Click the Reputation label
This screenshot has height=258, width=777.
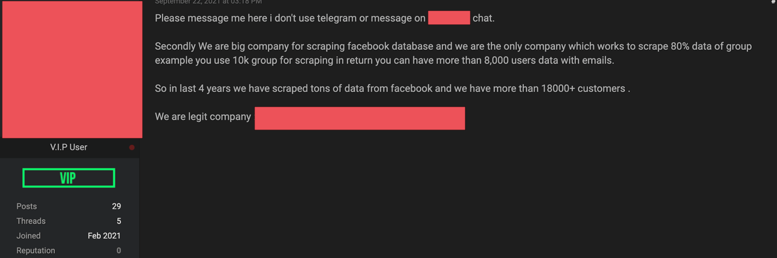[x=36, y=251]
